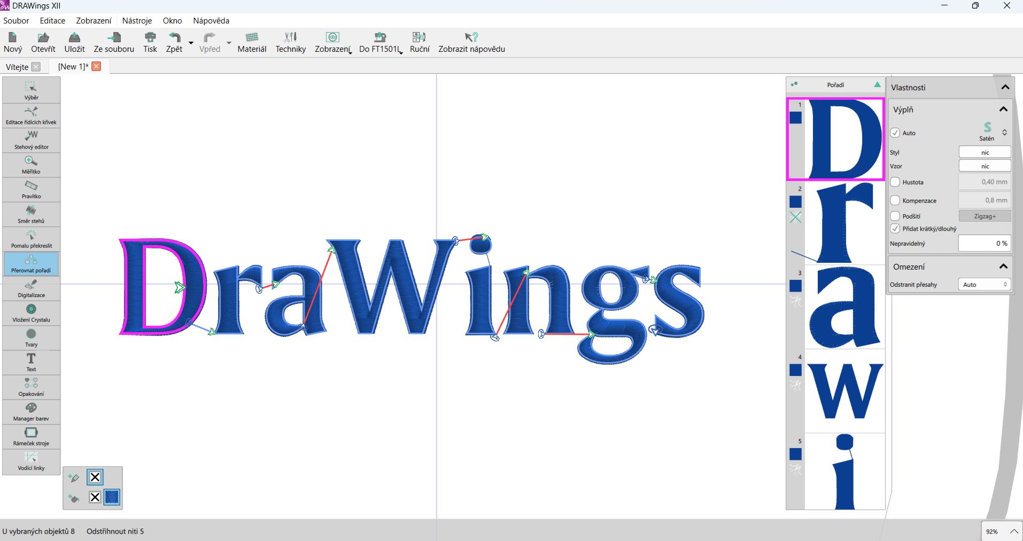The width and height of the screenshot is (1023, 541).
Task: Click the Vpřed redo button
Action: (x=210, y=42)
